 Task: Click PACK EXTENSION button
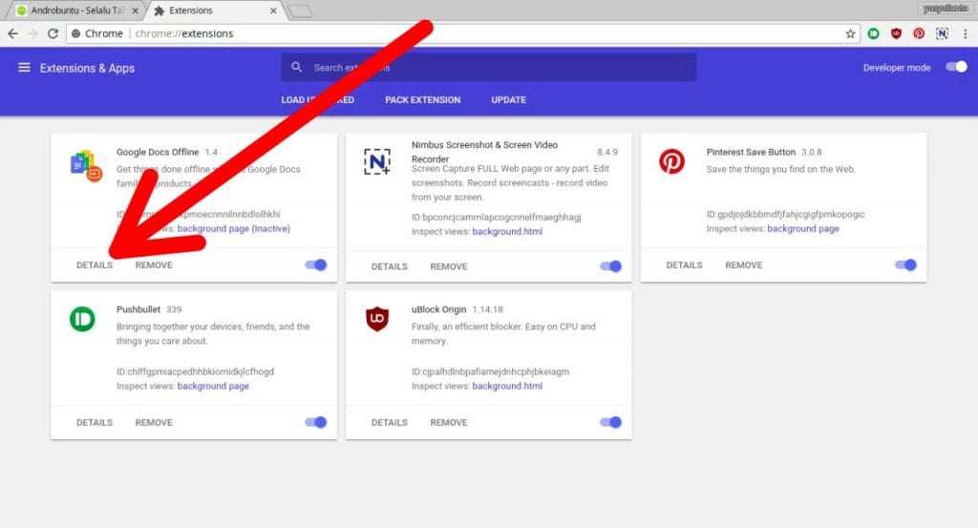point(423,99)
